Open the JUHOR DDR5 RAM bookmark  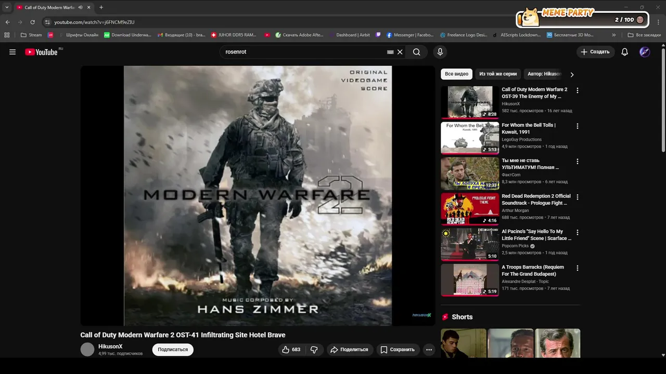(233, 35)
